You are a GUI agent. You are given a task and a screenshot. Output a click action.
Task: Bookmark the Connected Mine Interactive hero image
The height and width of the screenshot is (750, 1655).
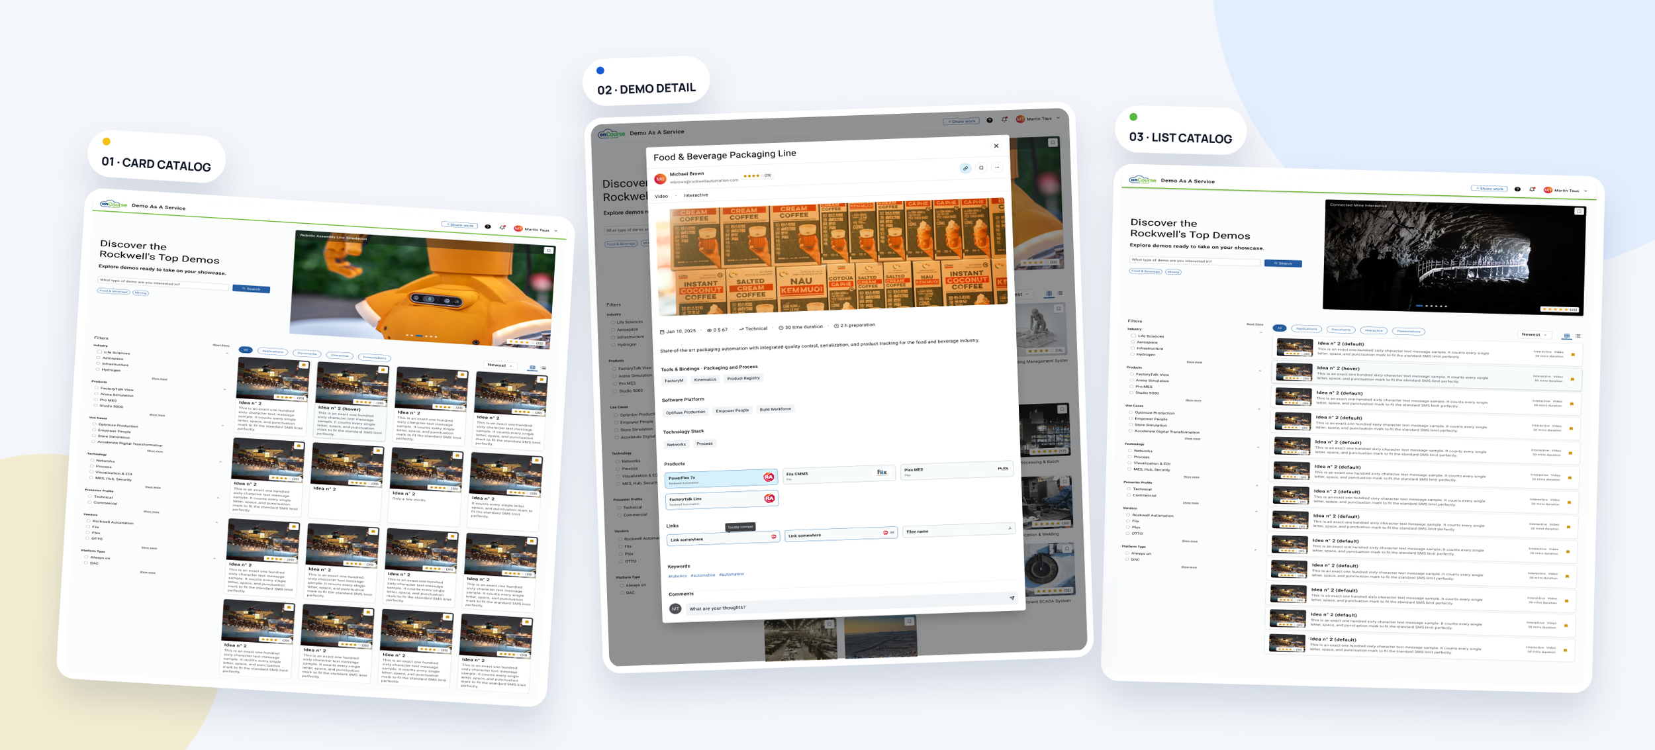[1579, 211]
